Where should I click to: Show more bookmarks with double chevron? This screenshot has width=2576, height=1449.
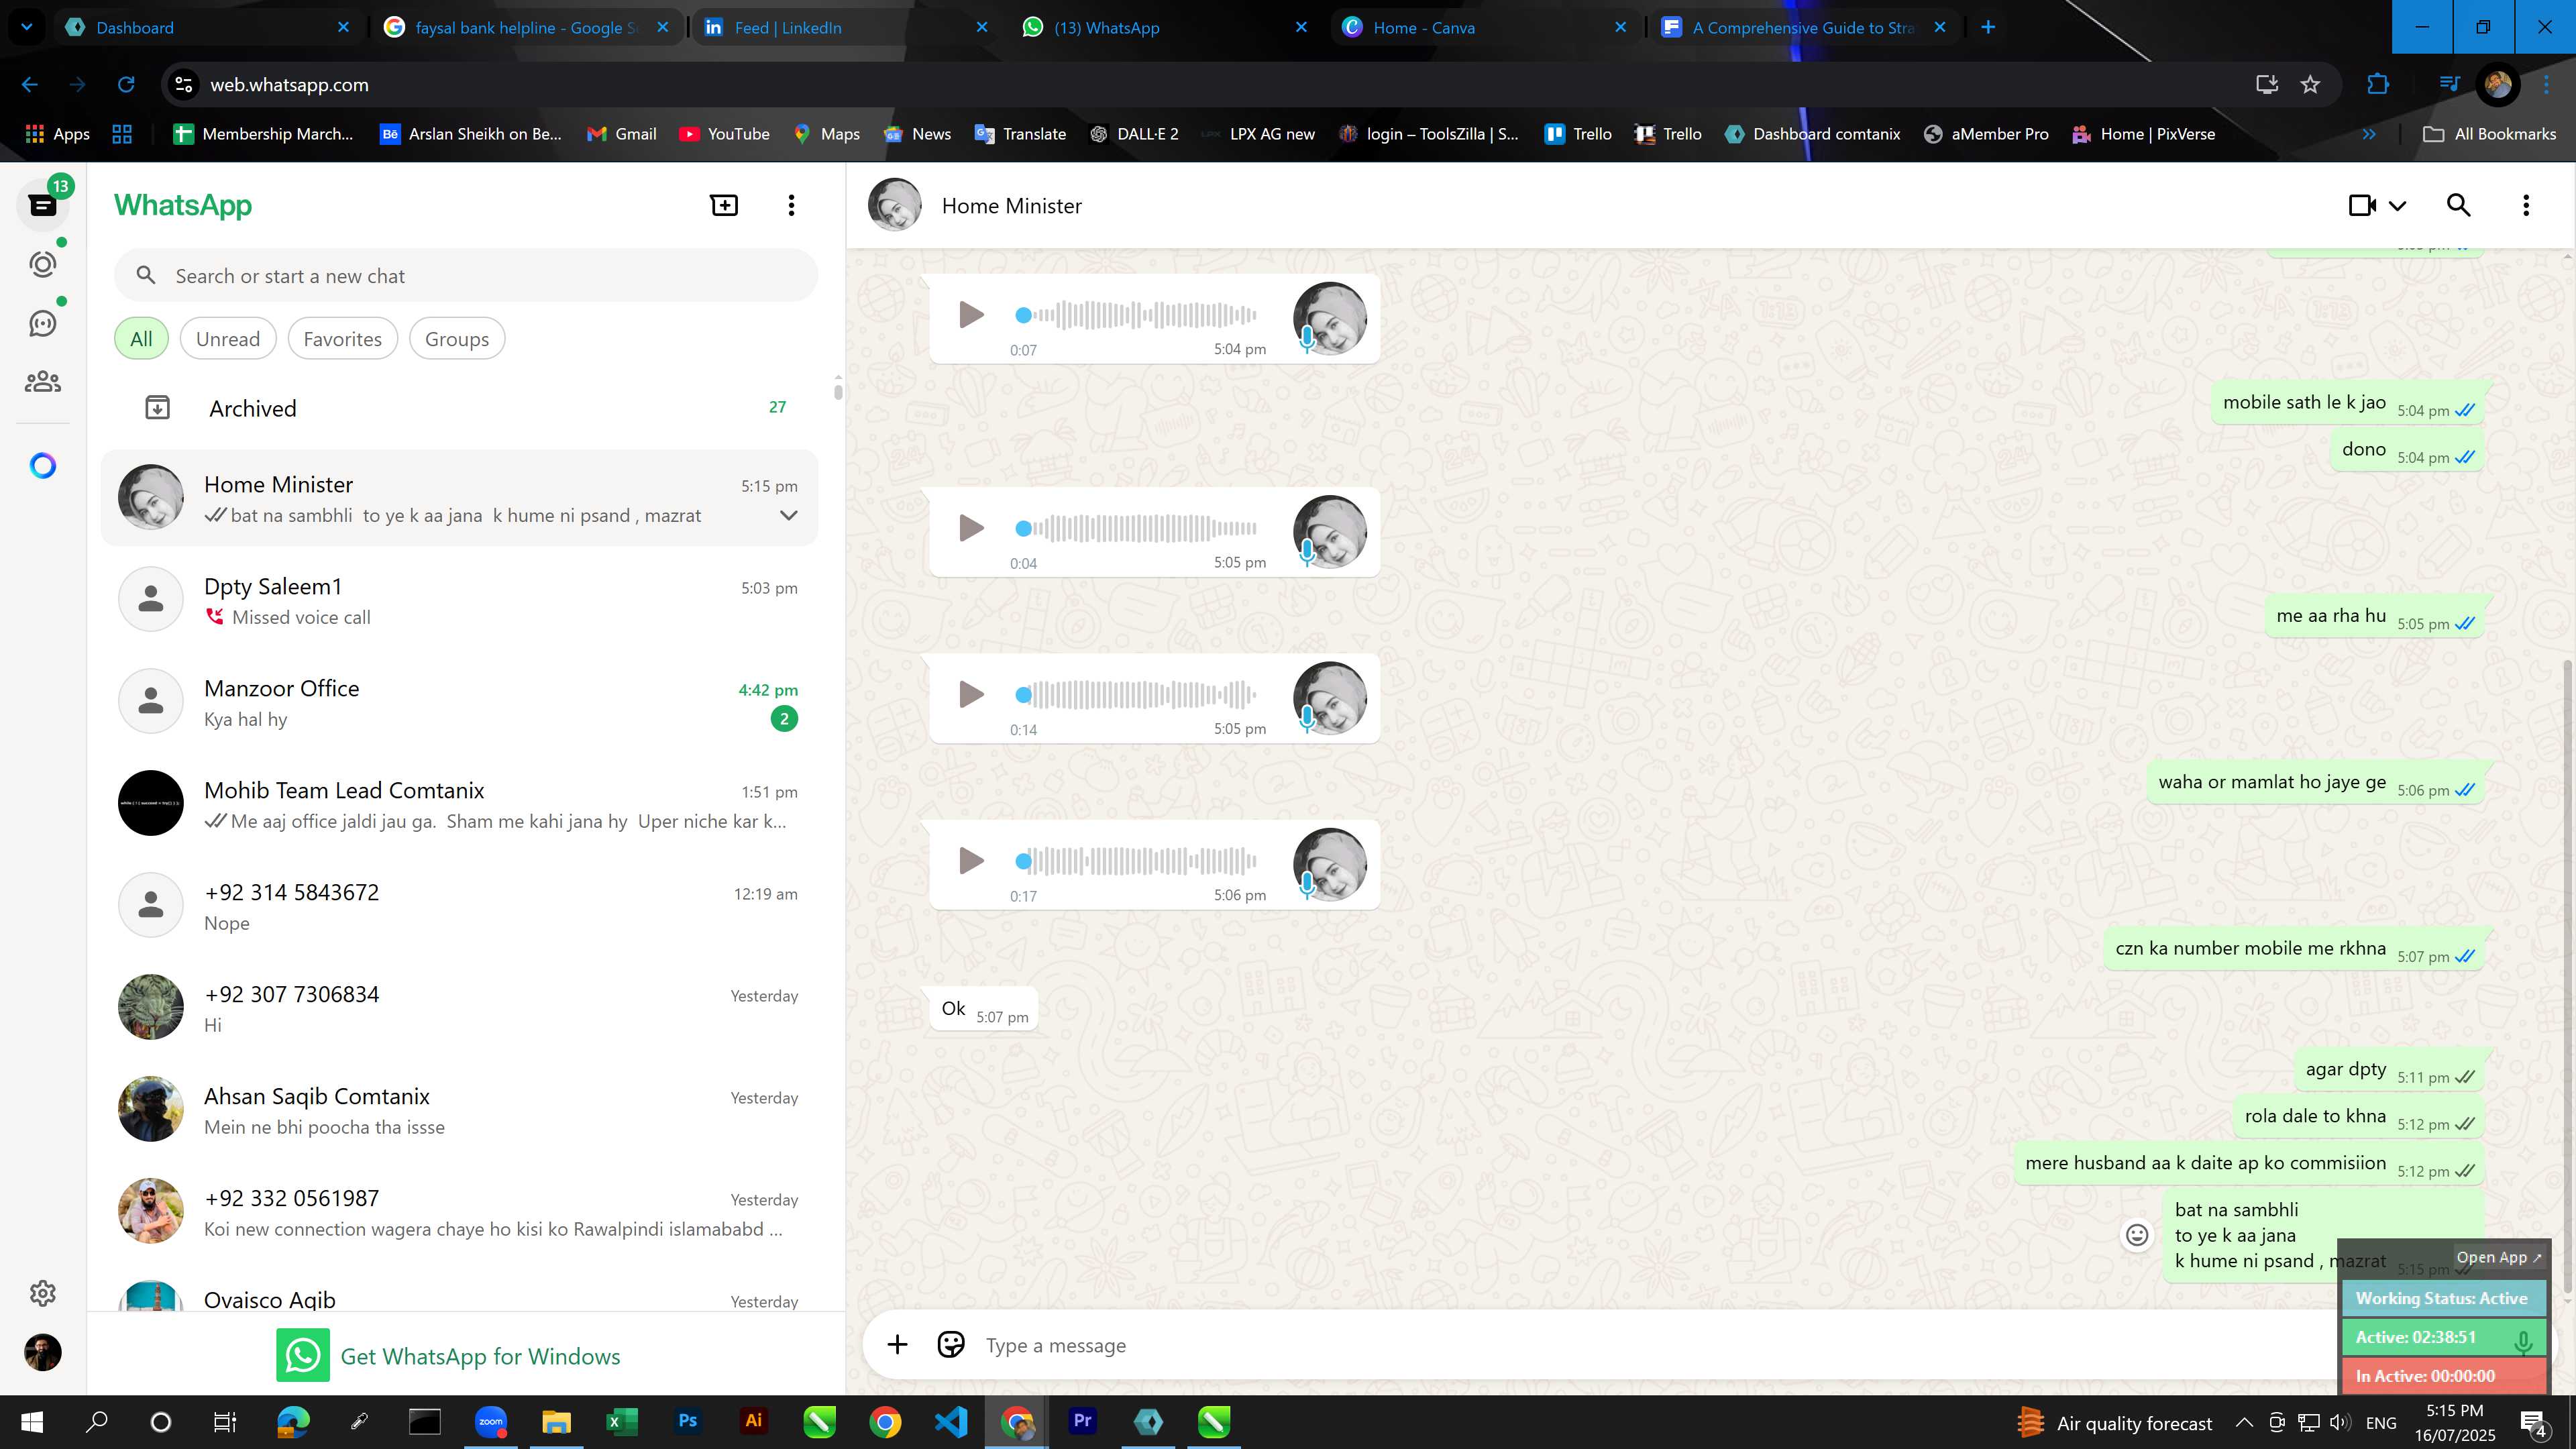point(2369,133)
